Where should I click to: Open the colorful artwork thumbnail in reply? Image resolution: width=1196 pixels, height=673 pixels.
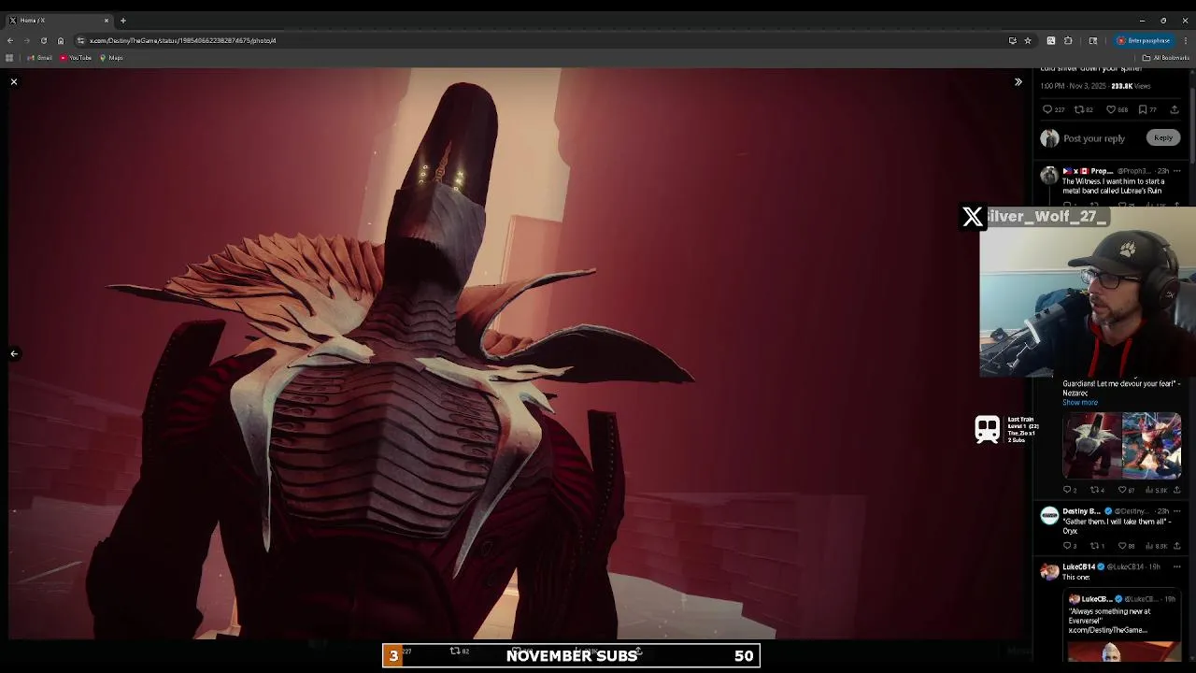1151,446
